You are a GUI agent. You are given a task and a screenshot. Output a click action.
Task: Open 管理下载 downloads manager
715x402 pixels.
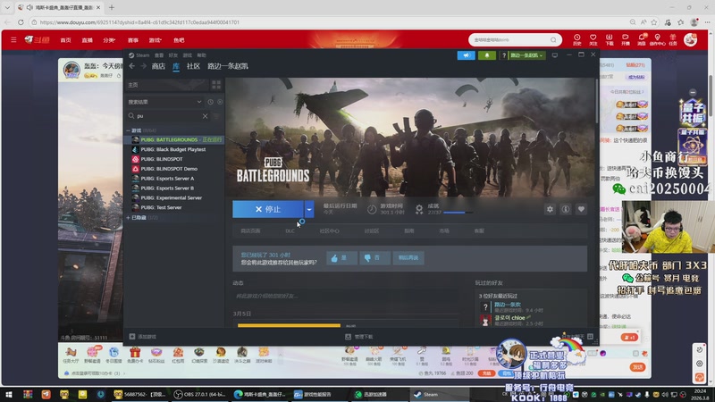359,337
